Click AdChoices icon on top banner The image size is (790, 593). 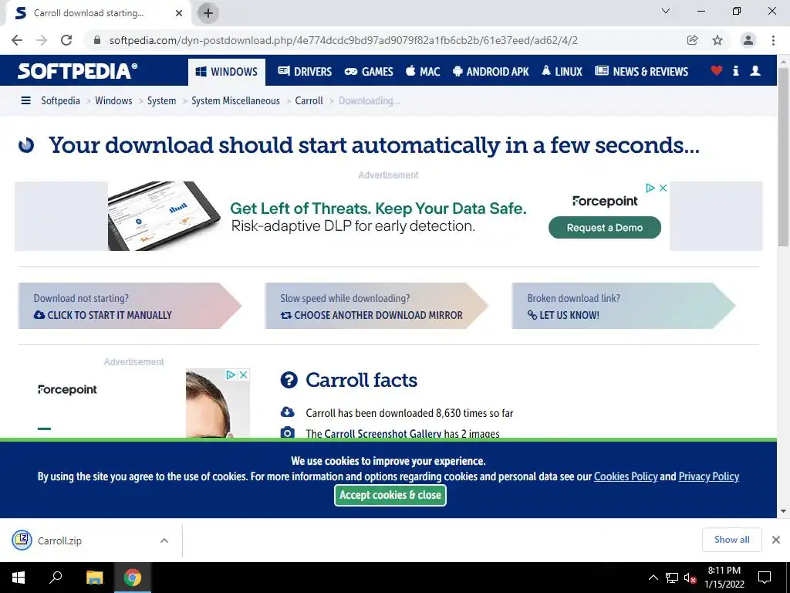(650, 188)
